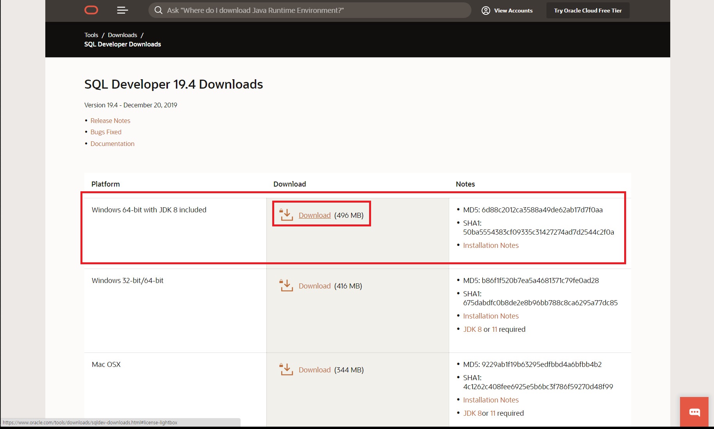Open the chat widget icon

[694, 412]
